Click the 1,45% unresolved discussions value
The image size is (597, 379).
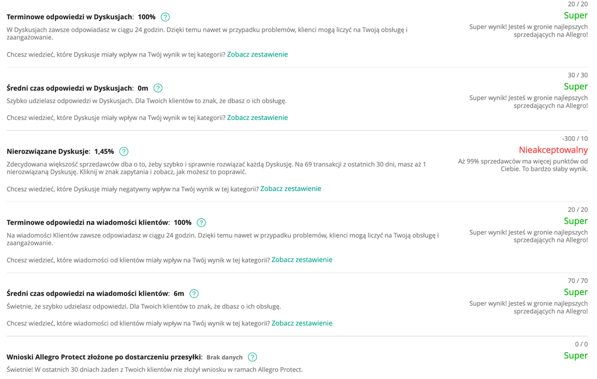coord(104,152)
